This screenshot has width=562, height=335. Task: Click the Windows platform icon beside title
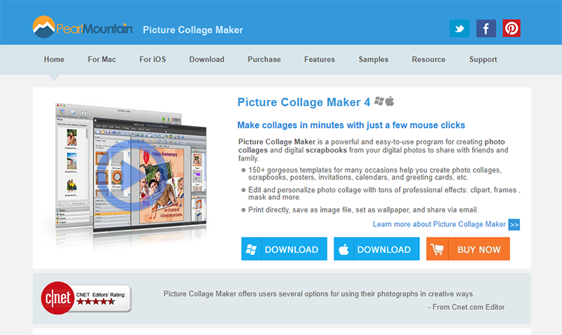(379, 101)
